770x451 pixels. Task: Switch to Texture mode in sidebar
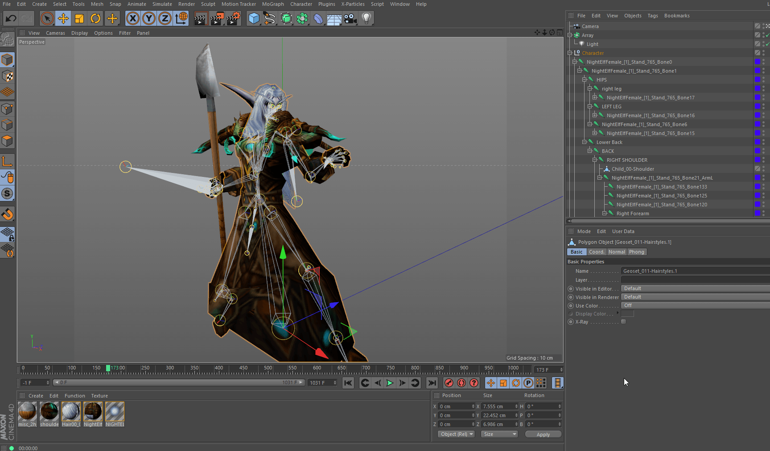click(x=8, y=76)
